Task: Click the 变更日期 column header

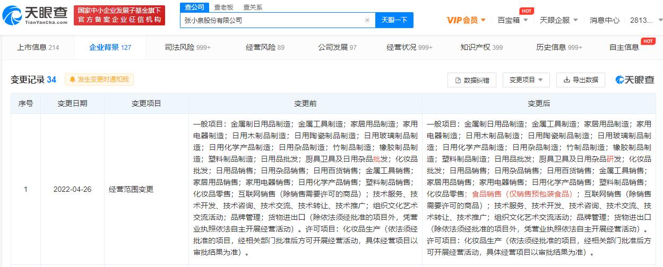Action: [72, 103]
